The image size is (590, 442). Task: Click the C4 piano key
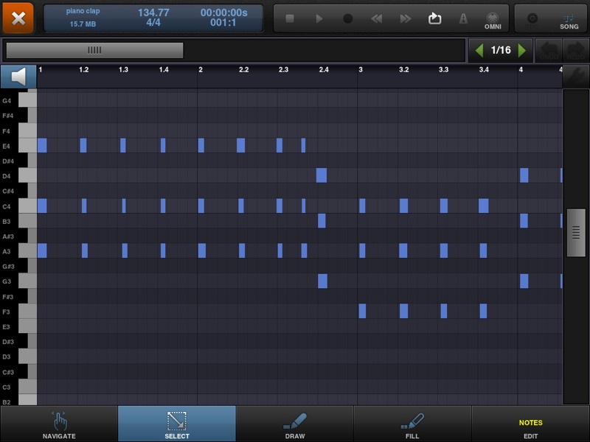coord(27,206)
